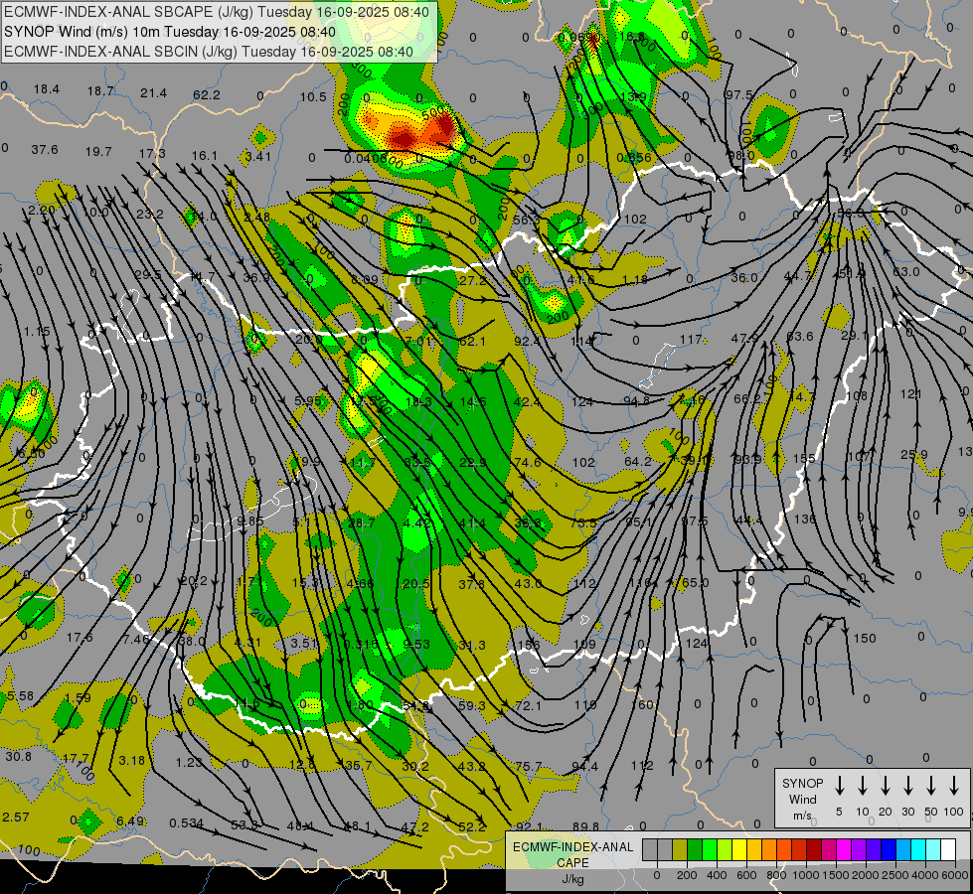
Task: Click the 62.2 value on the map
Action: (x=207, y=95)
